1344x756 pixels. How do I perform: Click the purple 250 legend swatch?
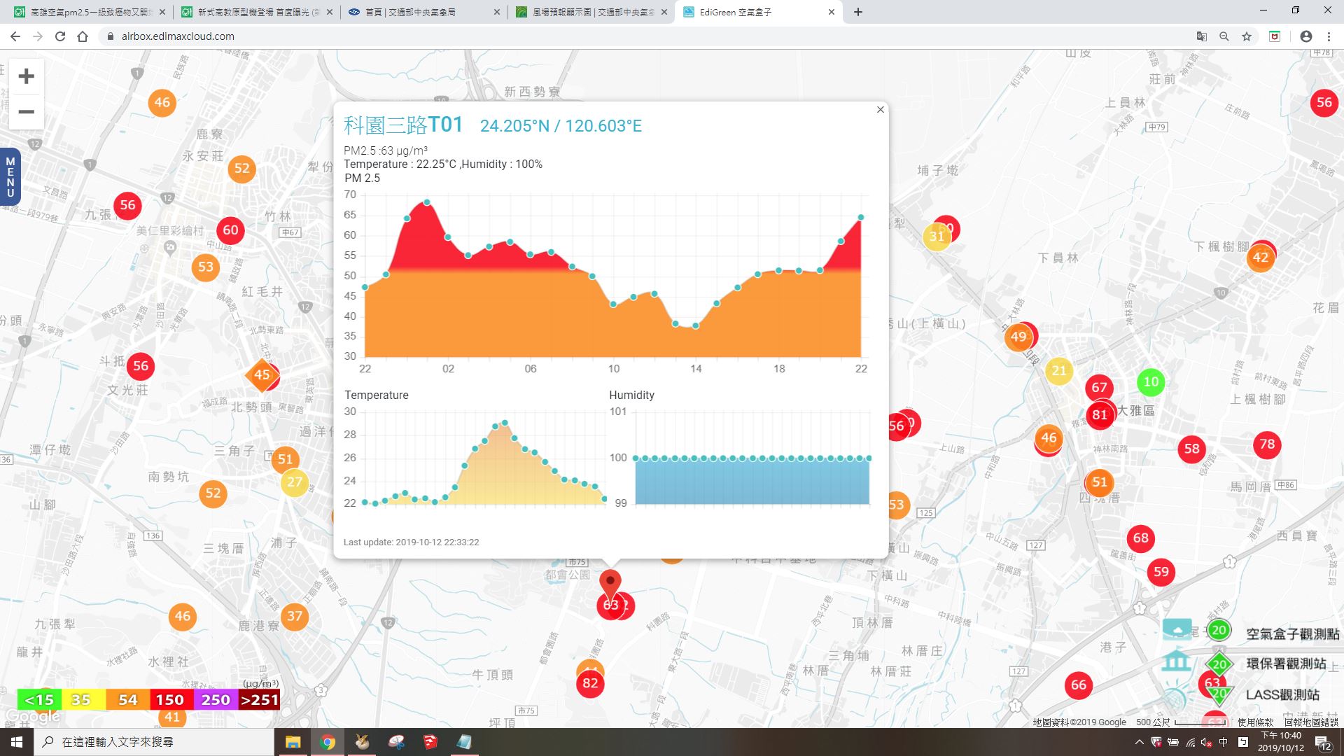coord(216,699)
